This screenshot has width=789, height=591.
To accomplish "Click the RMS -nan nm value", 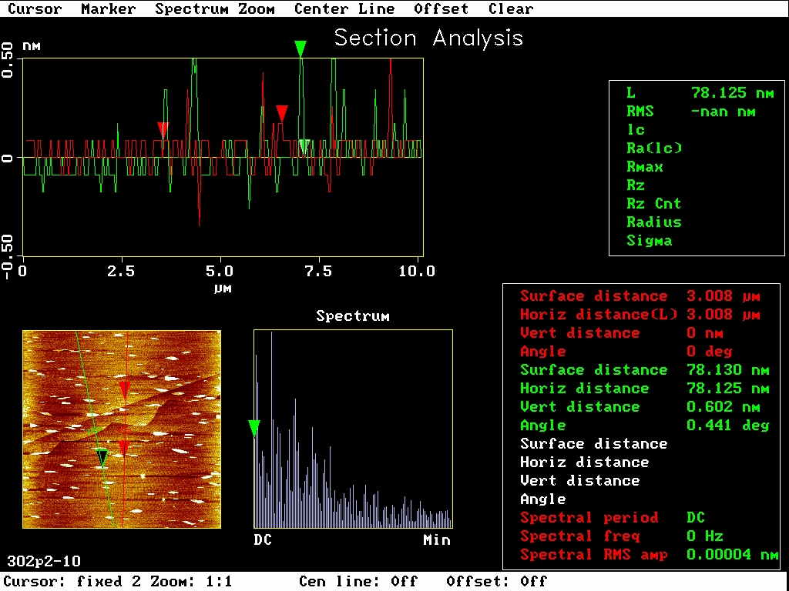I will 723,112.
